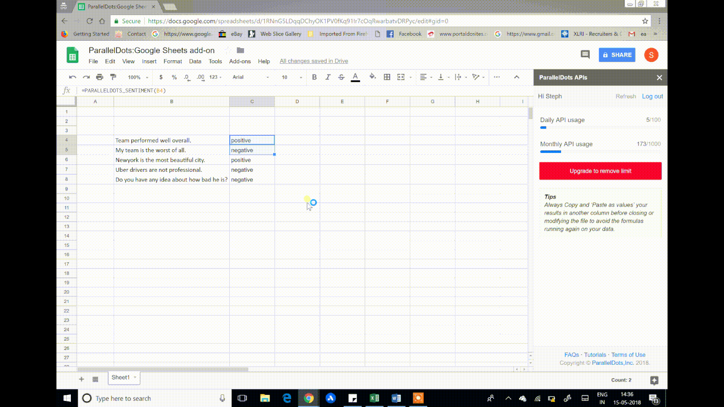Open the horizontal align dropdown
The image size is (724, 407).
426,77
